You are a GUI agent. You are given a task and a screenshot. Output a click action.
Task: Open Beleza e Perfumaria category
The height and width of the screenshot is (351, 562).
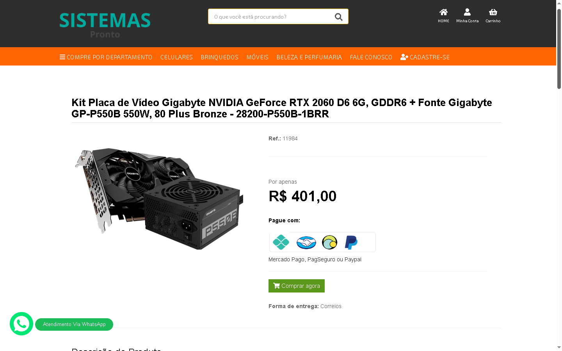coord(309,57)
